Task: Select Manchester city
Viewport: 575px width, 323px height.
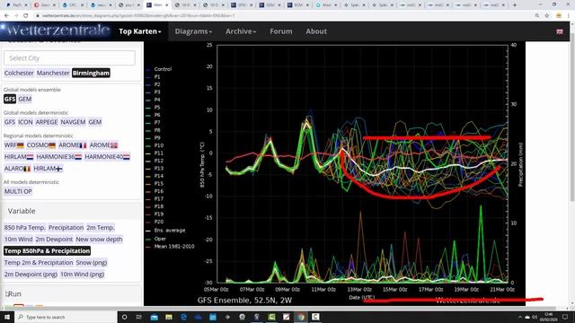Action: [53, 73]
